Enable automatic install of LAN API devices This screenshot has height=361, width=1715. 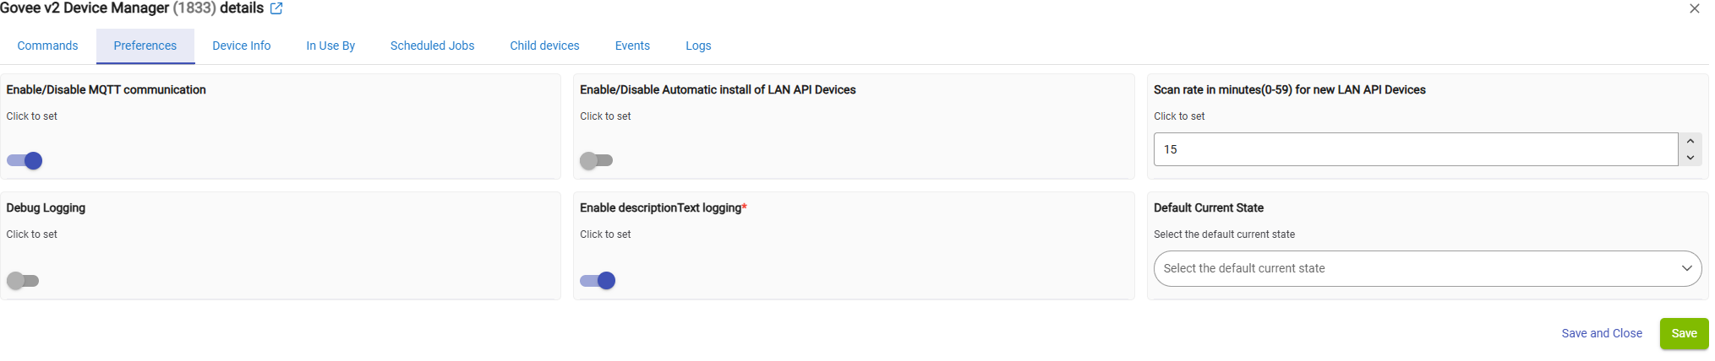point(596,160)
